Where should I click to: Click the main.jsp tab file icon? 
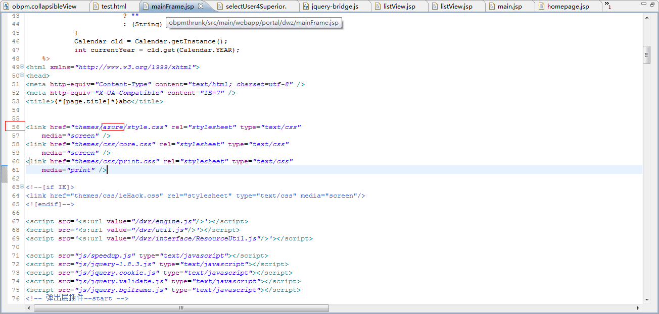(492, 7)
